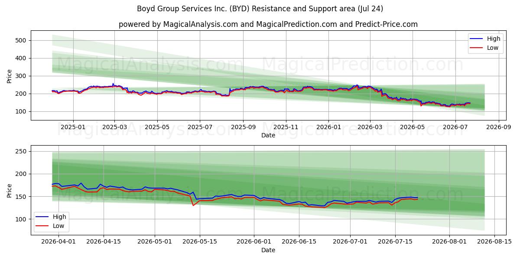Click the '2026-09' tick label on top chart
520x260 pixels.
click(x=498, y=128)
